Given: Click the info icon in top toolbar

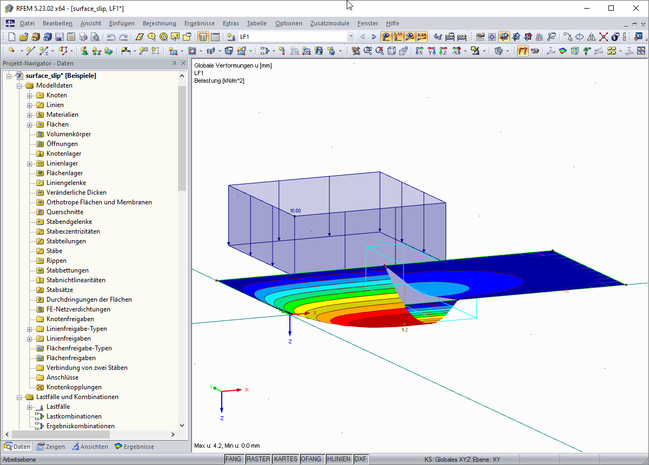Looking at the screenshot, I should tap(615, 37).
